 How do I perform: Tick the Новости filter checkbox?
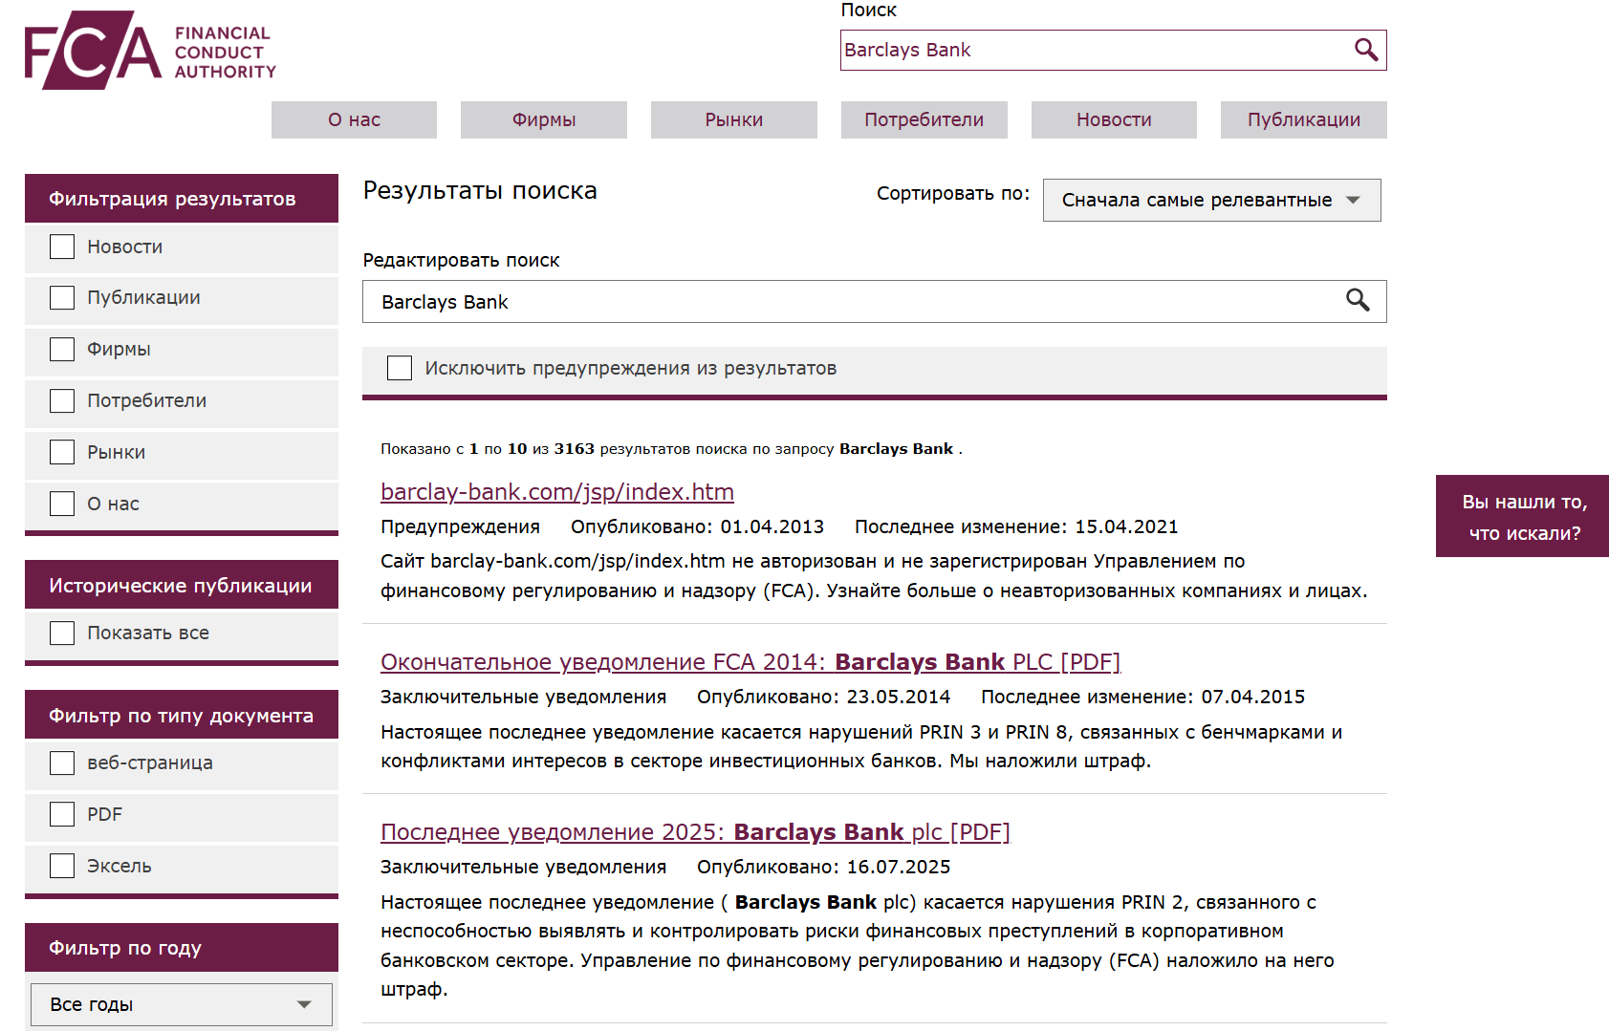coord(62,247)
